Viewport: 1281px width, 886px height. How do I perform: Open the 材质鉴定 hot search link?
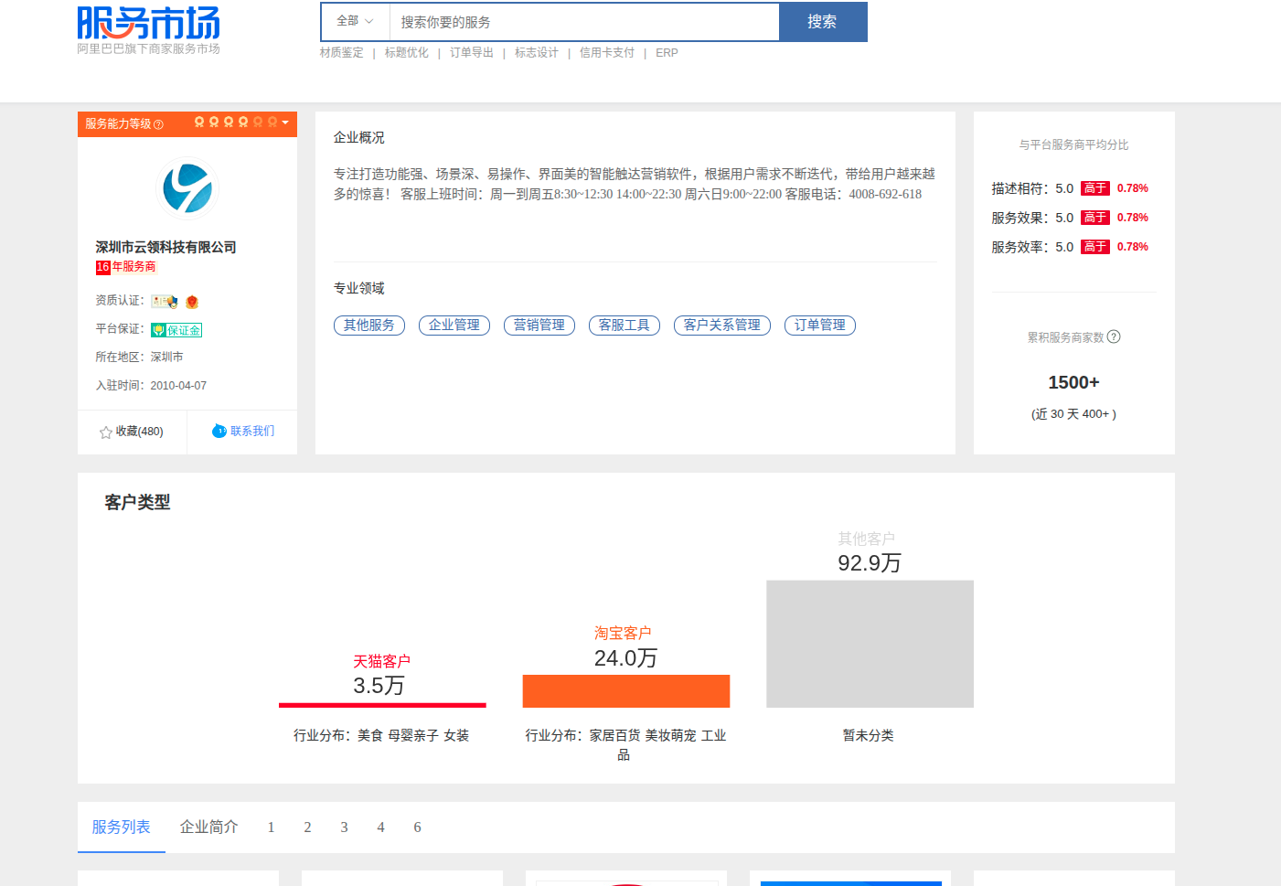342,53
